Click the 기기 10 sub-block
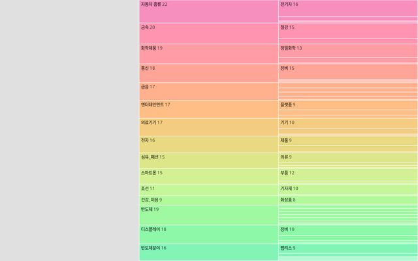 (348, 123)
